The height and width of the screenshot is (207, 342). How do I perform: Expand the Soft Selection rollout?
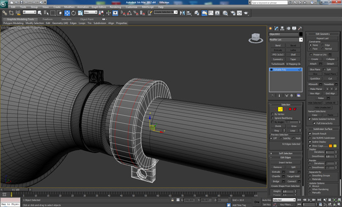click(285, 154)
